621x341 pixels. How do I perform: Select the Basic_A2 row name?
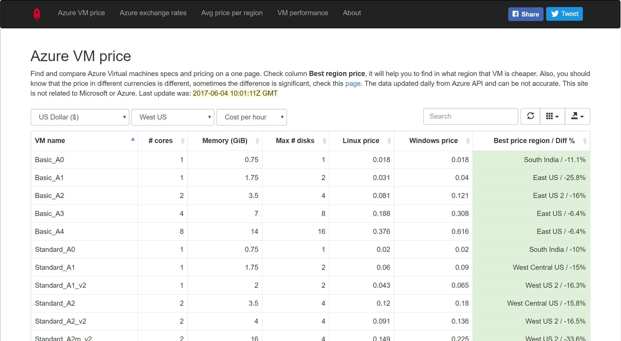point(49,196)
